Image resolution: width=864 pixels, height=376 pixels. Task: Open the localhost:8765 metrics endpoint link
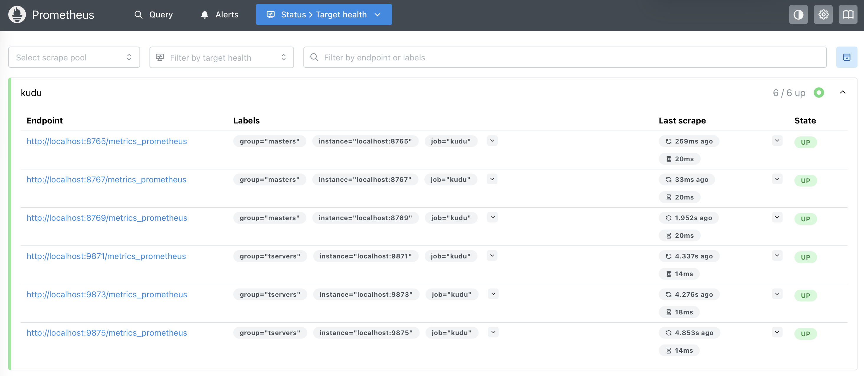coord(107,141)
